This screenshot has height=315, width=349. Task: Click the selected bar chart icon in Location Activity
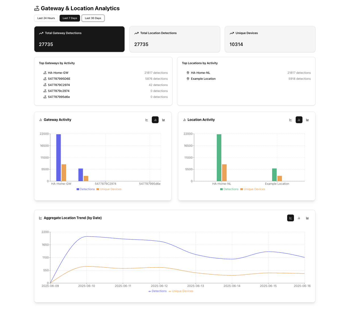tap(299, 120)
